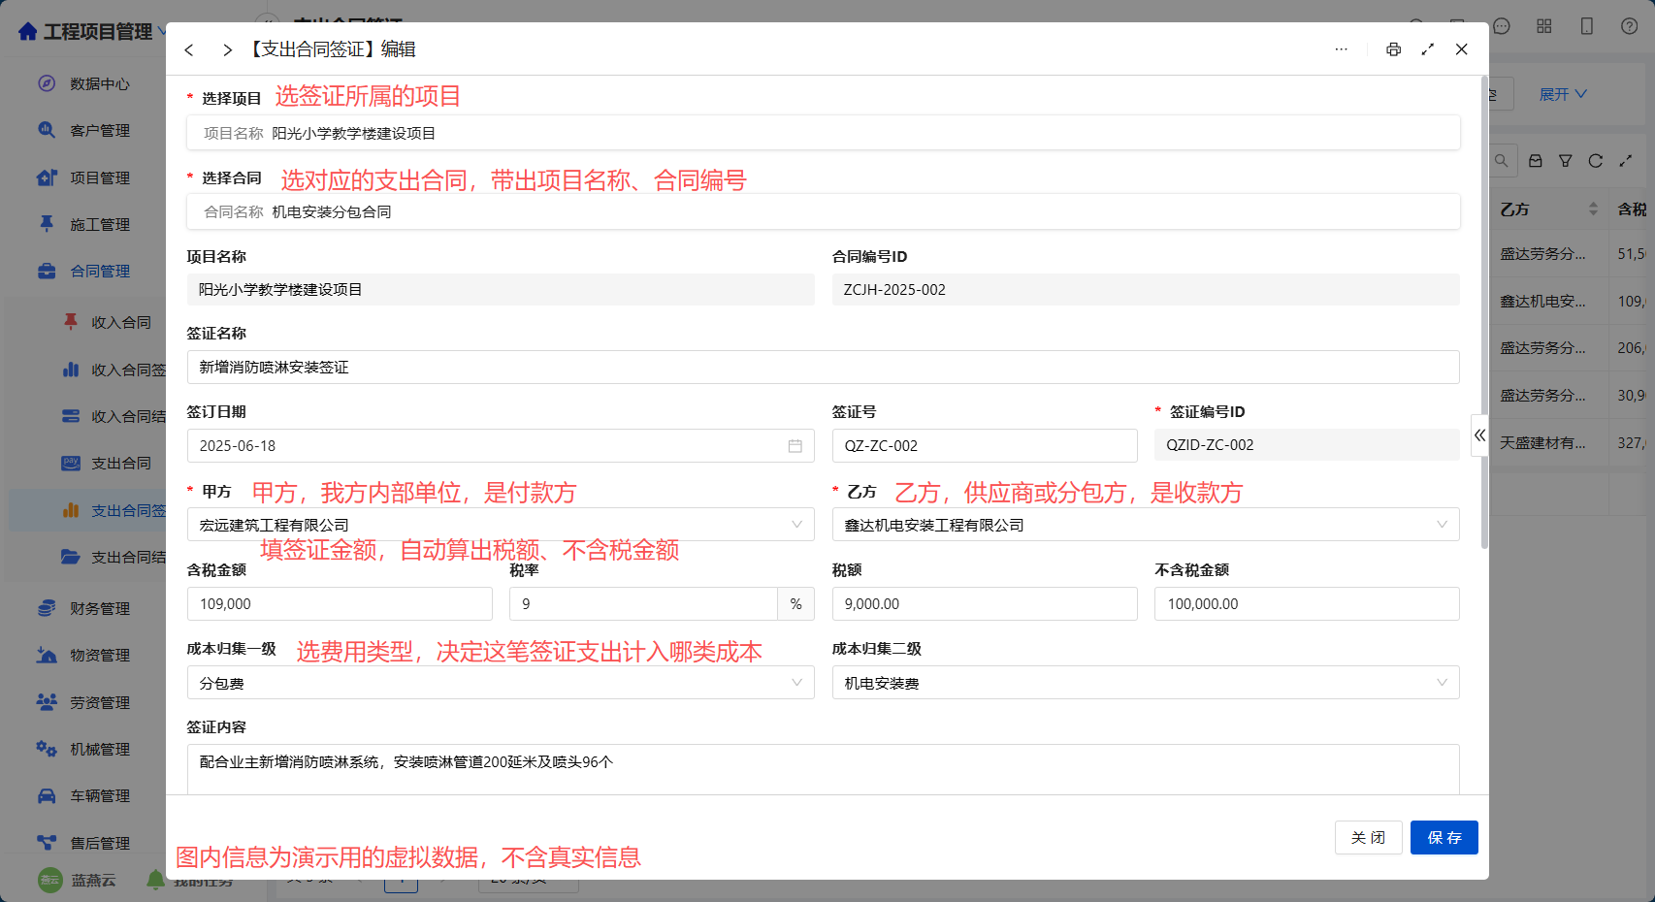Click the grid apps icon in top bar

pos(1544,26)
